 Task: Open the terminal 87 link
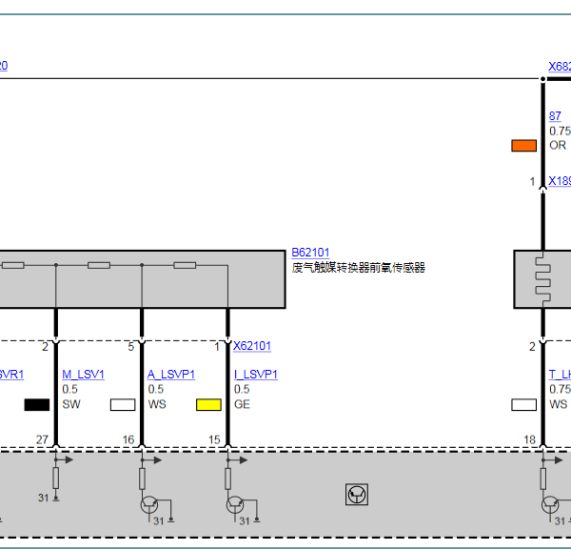555,116
